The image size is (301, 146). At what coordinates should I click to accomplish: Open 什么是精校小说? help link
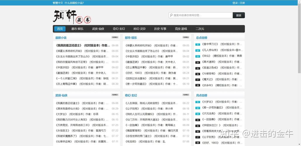[74, 3]
